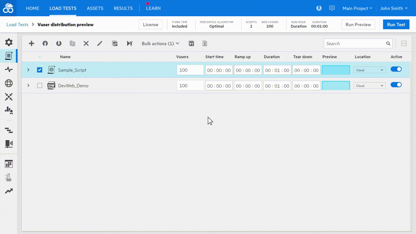Uncheck the Sample_Script checkbox
Image resolution: width=416 pixels, height=234 pixels.
click(40, 70)
